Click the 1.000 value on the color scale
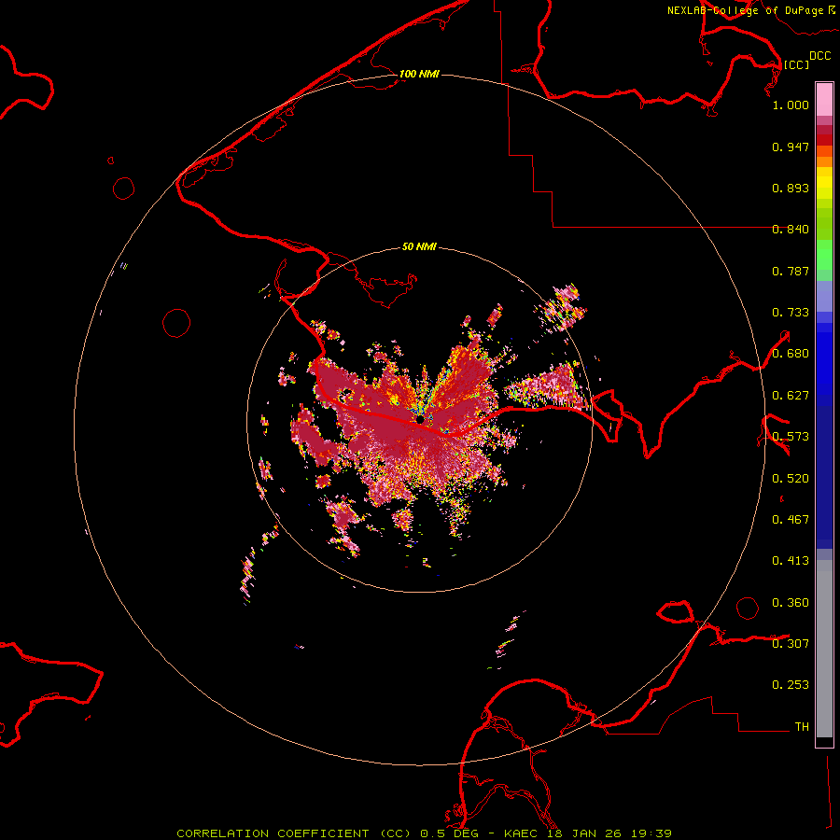 click(791, 105)
